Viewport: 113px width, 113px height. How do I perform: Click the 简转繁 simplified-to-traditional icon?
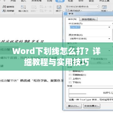click(x=4, y=11)
